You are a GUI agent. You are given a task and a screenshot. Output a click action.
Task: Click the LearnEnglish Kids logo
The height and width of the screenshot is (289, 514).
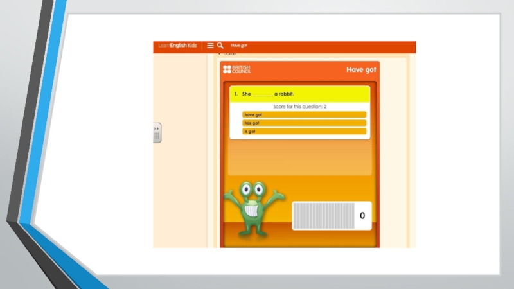[x=177, y=46]
